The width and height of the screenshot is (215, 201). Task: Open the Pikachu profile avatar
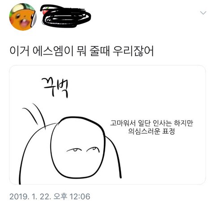pyautogui.click(x=23, y=17)
